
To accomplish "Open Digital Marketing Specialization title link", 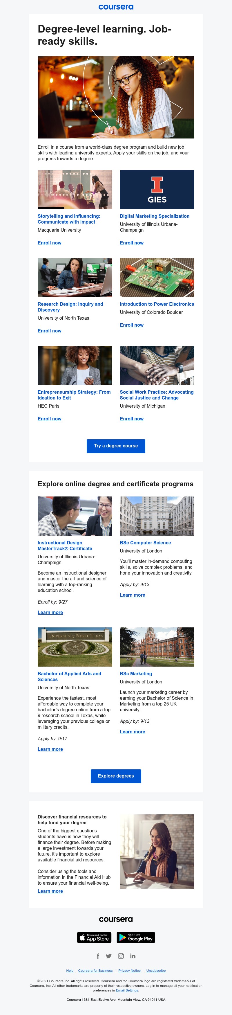I will [x=155, y=216].
